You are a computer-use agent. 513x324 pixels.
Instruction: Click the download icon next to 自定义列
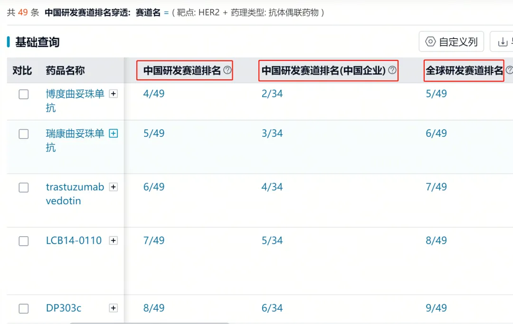pos(503,42)
